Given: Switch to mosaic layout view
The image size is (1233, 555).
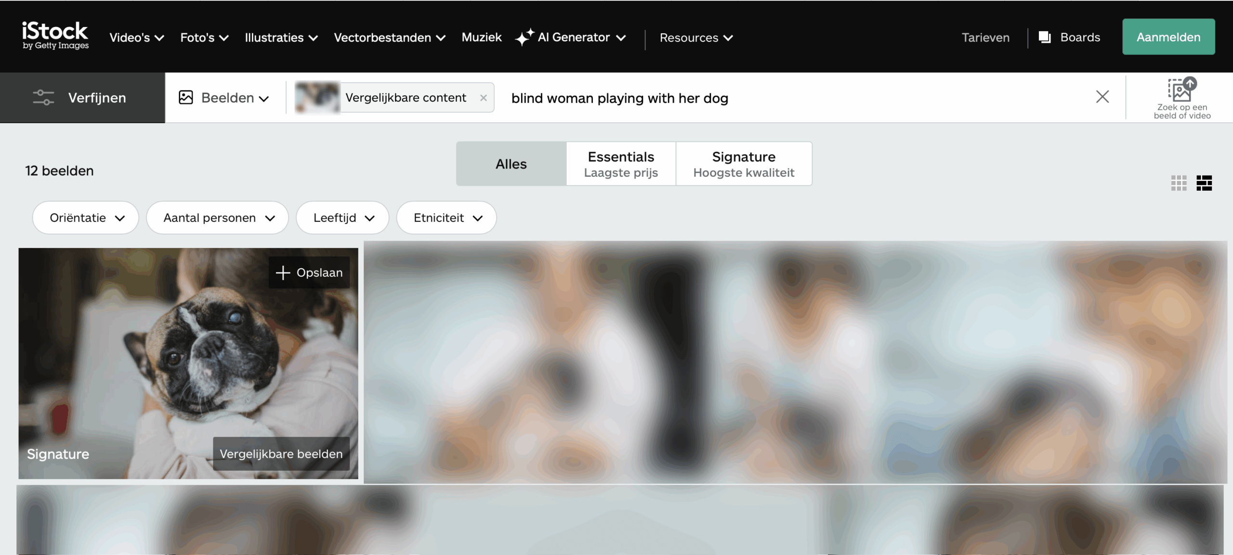Looking at the screenshot, I should tap(1204, 183).
